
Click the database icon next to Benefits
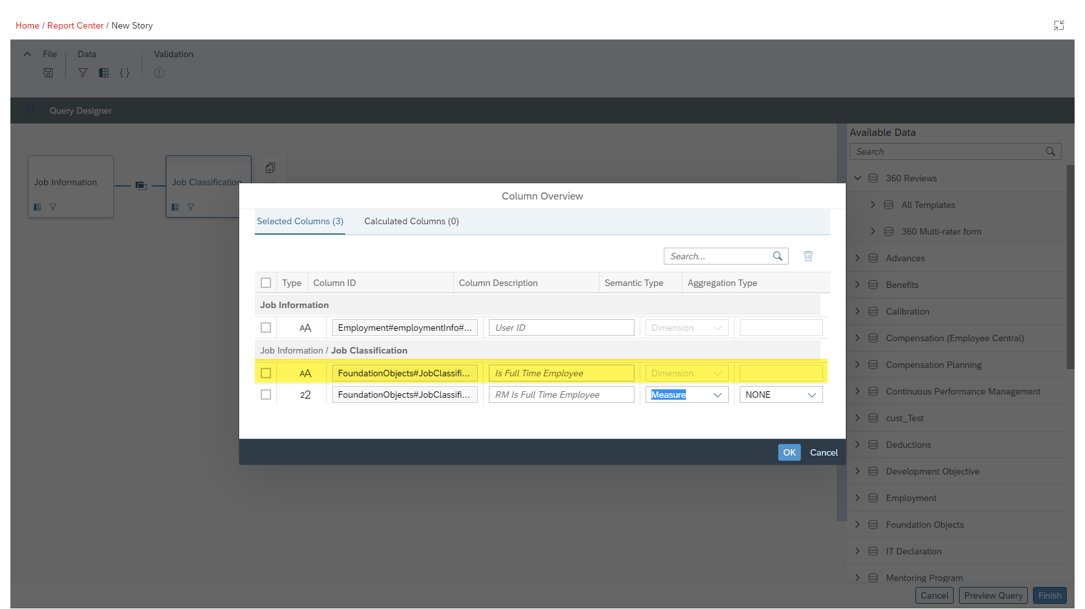(873, 285)
